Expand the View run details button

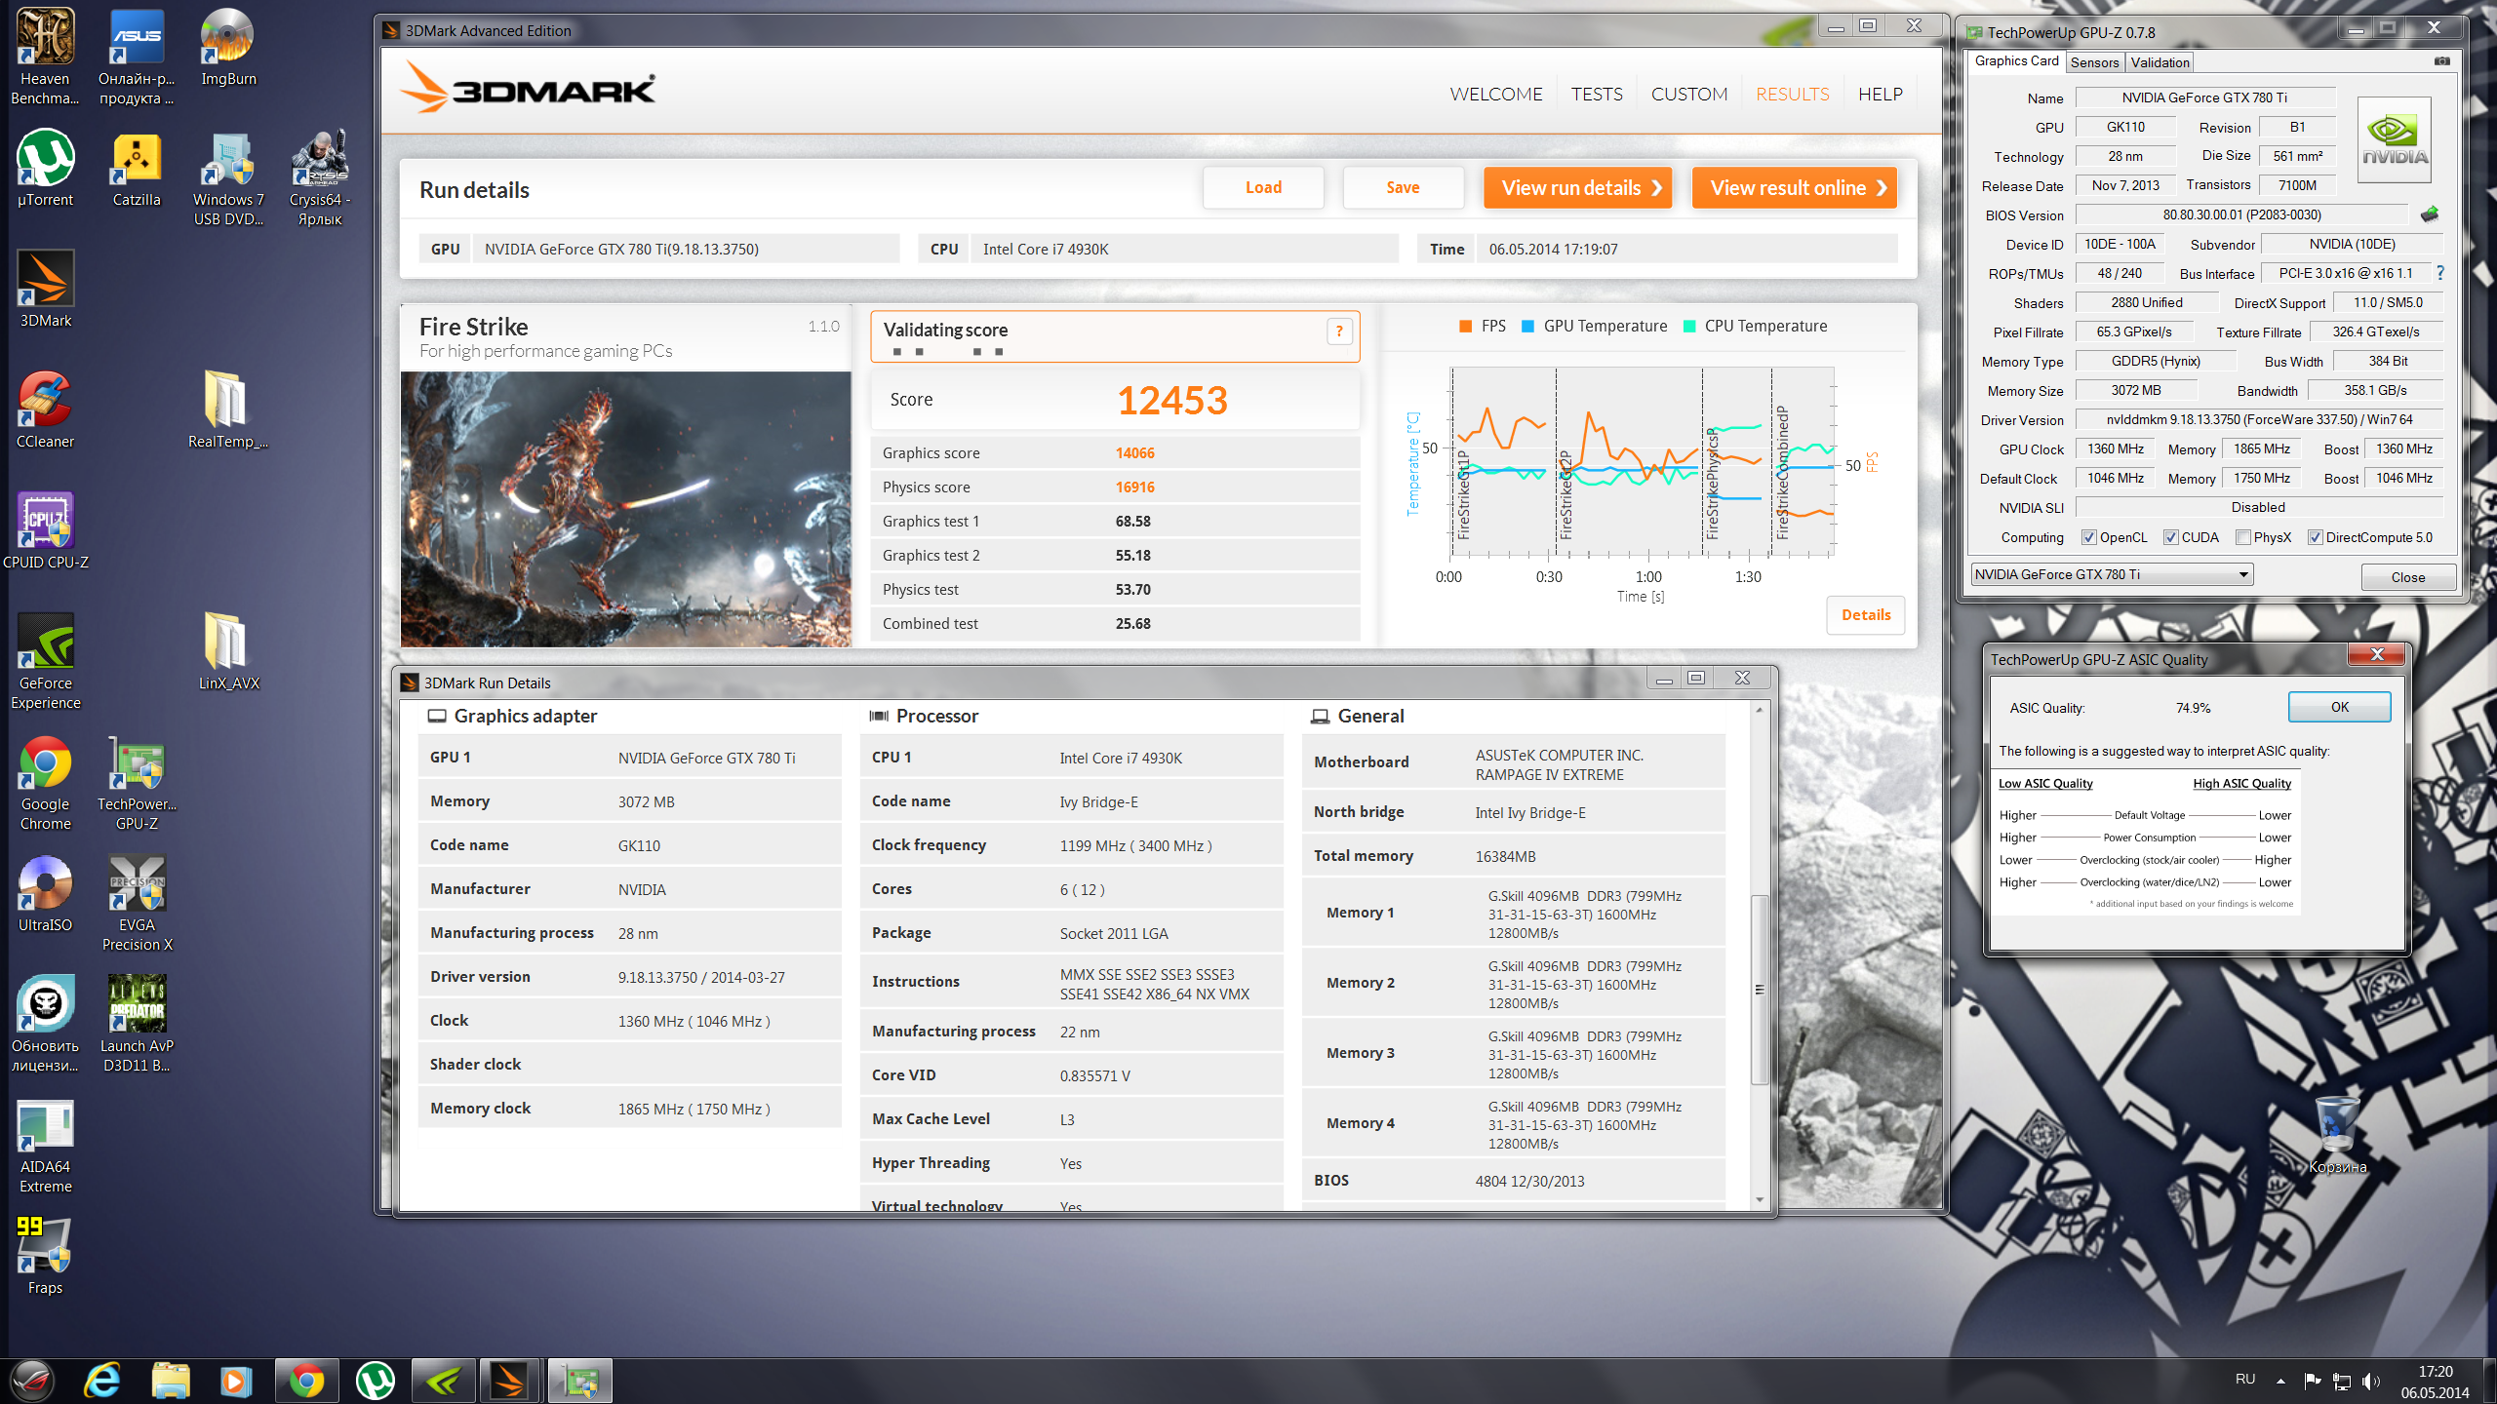[1577, 187]
